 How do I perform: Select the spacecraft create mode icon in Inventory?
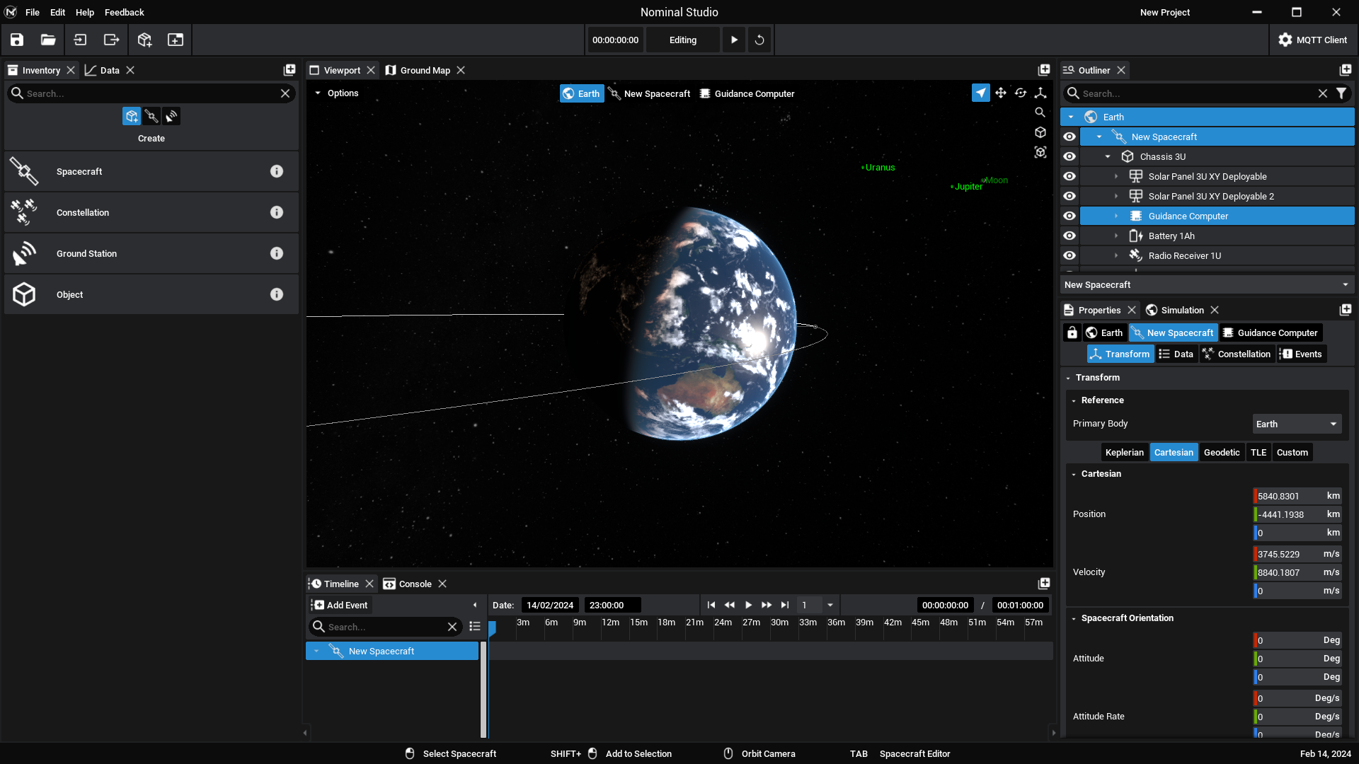(x=151, y=116)
